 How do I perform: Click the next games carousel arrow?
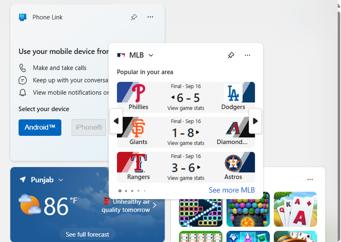(255, 121)
